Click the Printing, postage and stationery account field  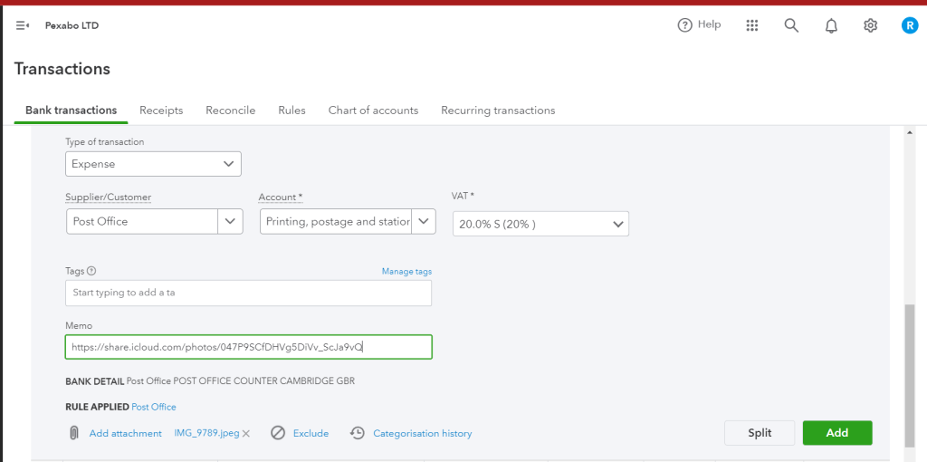point(336,221)
